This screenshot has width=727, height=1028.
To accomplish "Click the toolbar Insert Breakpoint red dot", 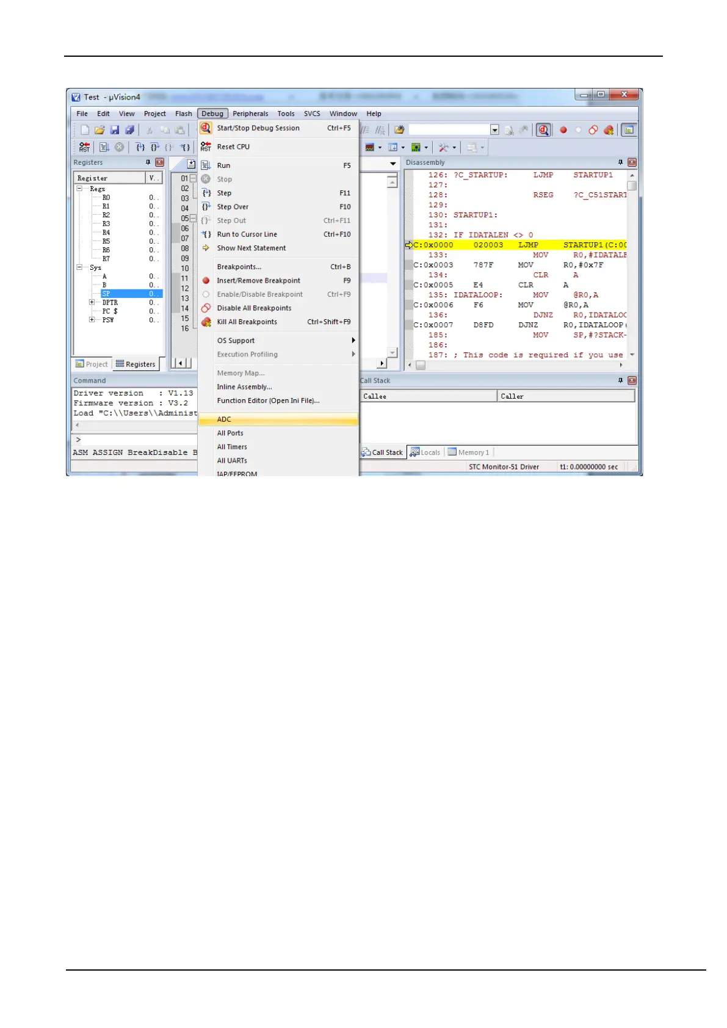I will [563, 130].
